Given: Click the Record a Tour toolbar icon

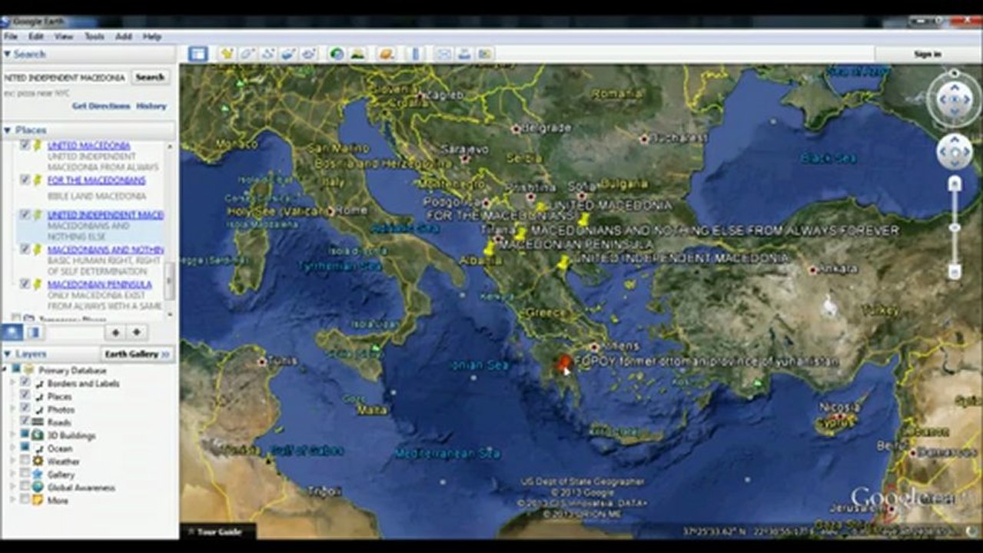Looking at the screenshot, I should coord(309,54).
